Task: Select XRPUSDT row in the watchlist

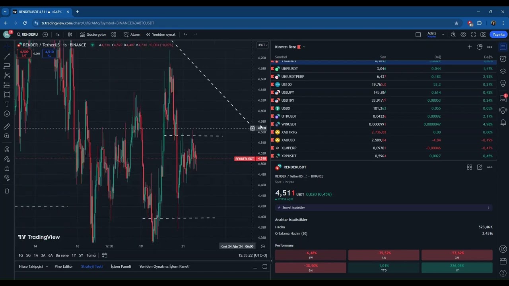Action: [x=384, y=156]
